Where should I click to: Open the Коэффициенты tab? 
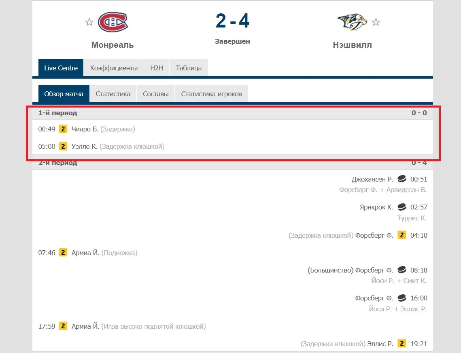point(114,68)
